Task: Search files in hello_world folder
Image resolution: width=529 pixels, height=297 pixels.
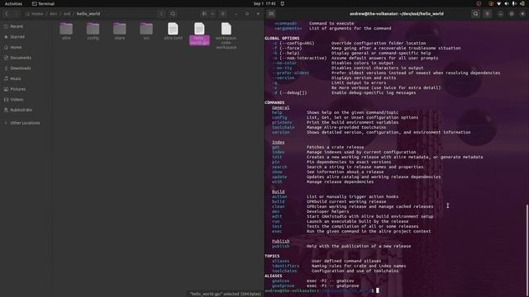Action: 173,14
